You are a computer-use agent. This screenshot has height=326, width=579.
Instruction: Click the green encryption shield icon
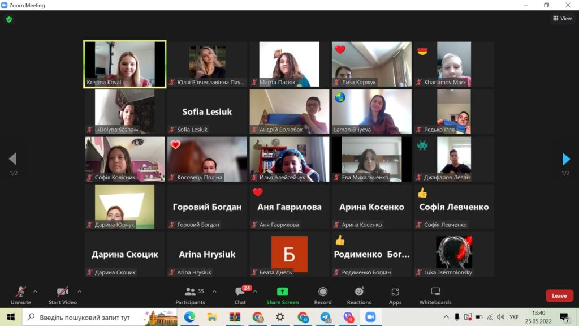[x=8, y=19]
